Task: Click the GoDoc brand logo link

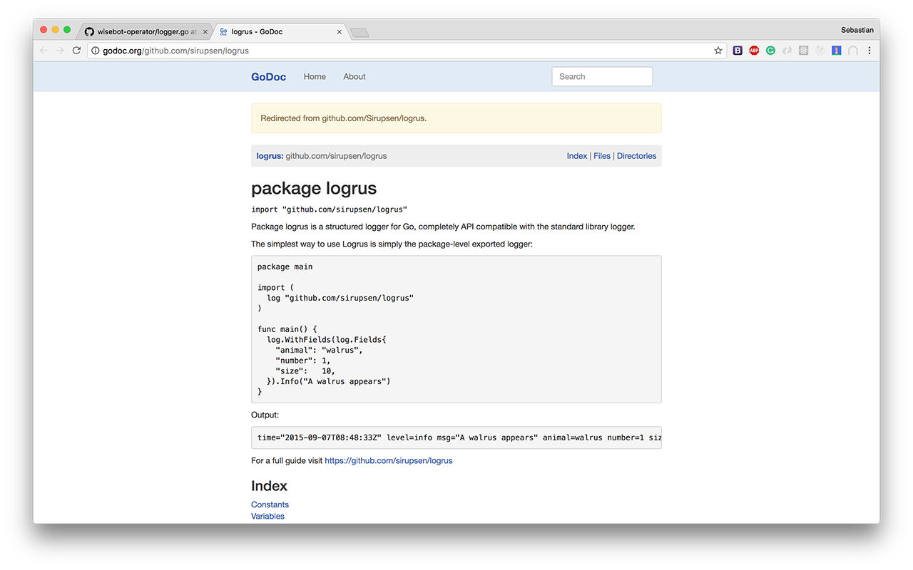Action: [x=268, y=77]
